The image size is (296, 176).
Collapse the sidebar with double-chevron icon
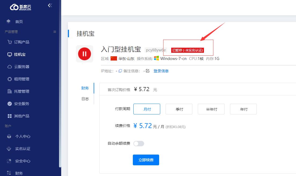click(x=50, y=5)
